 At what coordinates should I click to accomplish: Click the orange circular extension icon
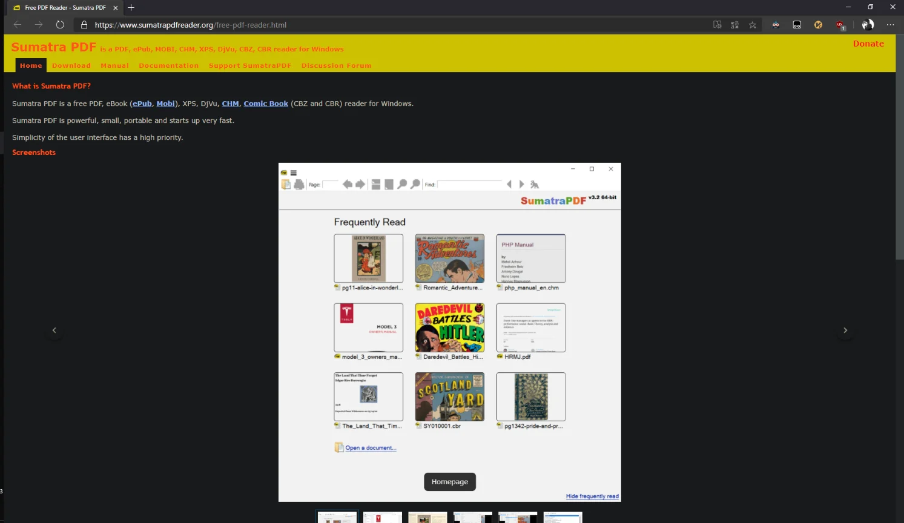(818, 25)
